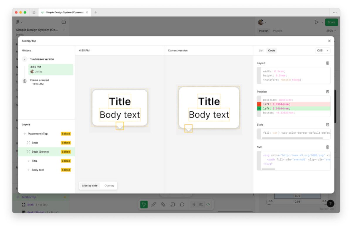This screenshot has width=352, height=229.
Task: Select the 4:55 PM Jonas version
Action: [51, 69]
